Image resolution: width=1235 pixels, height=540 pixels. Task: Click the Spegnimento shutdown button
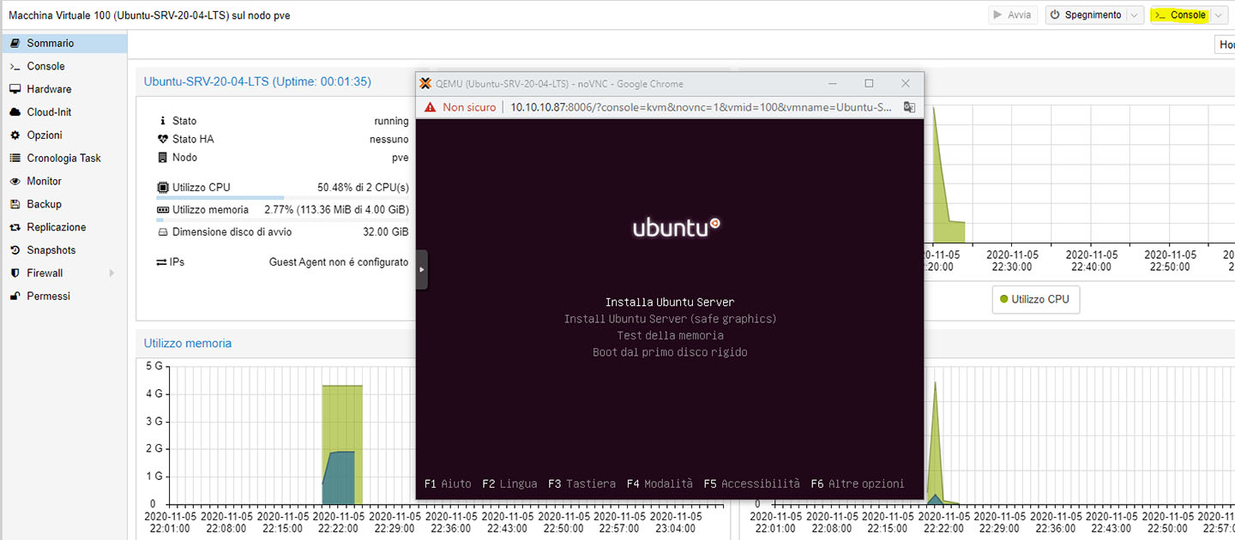[x=1085, y=15]
